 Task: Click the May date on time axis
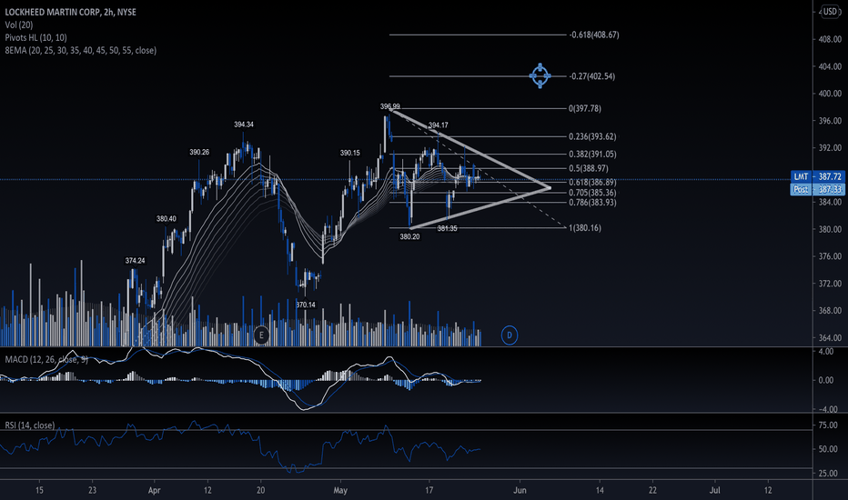click(x=340, y=491)
